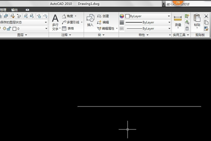Click the Layer Previous icon
Image resolution: width=211 pixels, height=141 pixels.
click(19, 16)
